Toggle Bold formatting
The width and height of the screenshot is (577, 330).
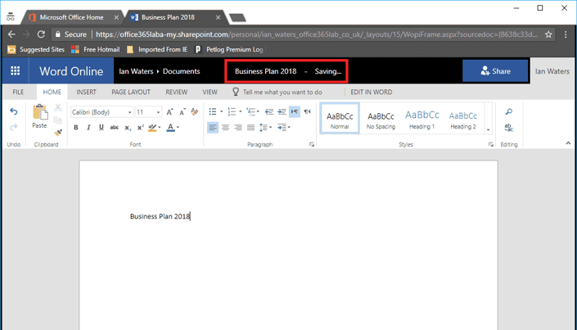point(76,128)
